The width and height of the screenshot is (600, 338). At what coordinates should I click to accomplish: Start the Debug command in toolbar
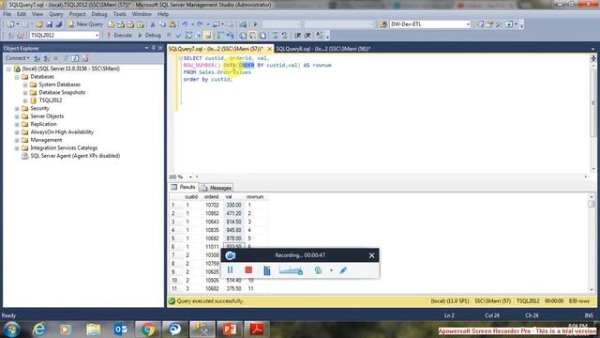(x=149, y=36)
